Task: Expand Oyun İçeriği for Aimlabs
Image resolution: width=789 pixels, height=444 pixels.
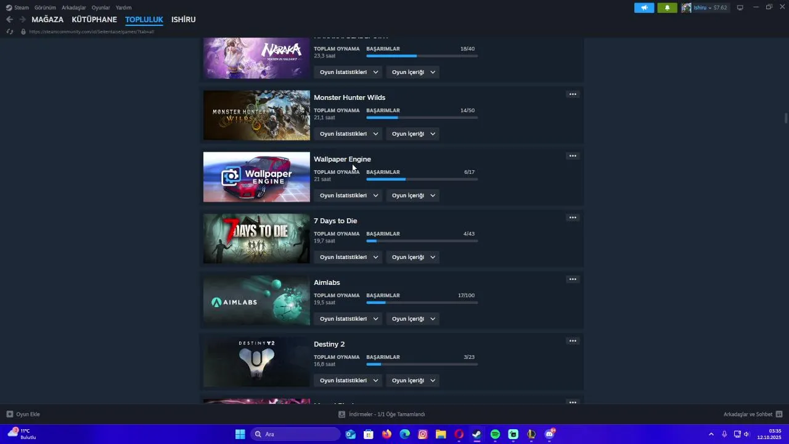Action: click(x=413, y=319)
